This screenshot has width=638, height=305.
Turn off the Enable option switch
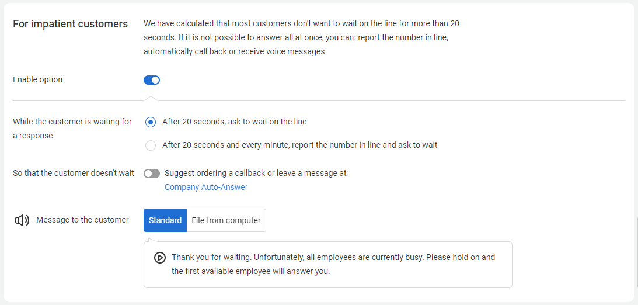coord(152,80)
